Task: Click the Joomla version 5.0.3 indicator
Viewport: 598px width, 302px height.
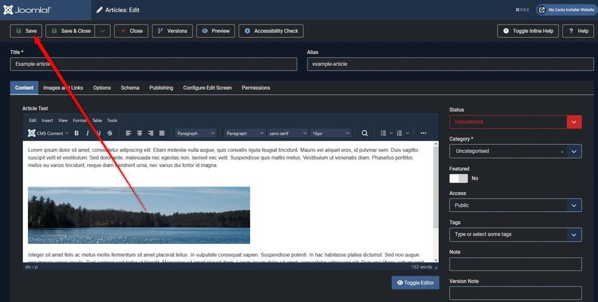Action: (x=522, y=10)
